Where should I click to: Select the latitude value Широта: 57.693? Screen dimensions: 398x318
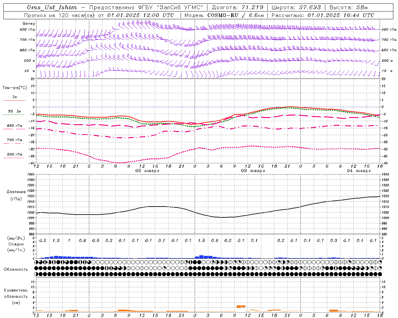point(296,7)
